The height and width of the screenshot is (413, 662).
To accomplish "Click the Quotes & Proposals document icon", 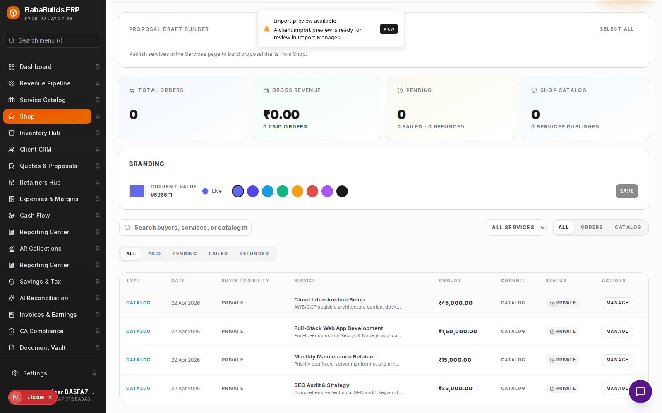I will pos(12,166).
